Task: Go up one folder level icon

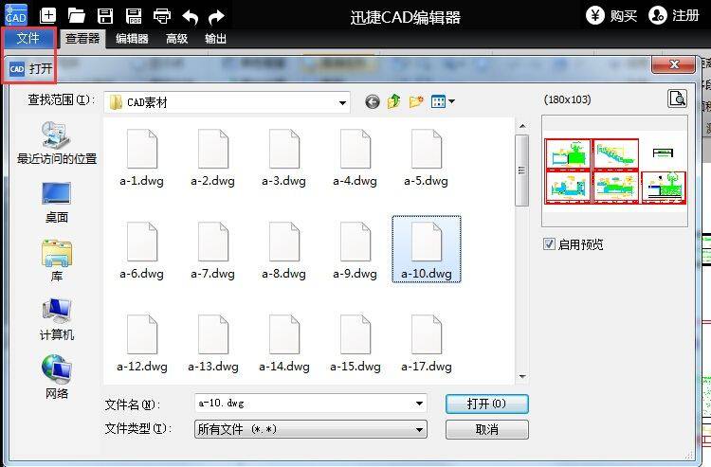Action: pos(393,101)
